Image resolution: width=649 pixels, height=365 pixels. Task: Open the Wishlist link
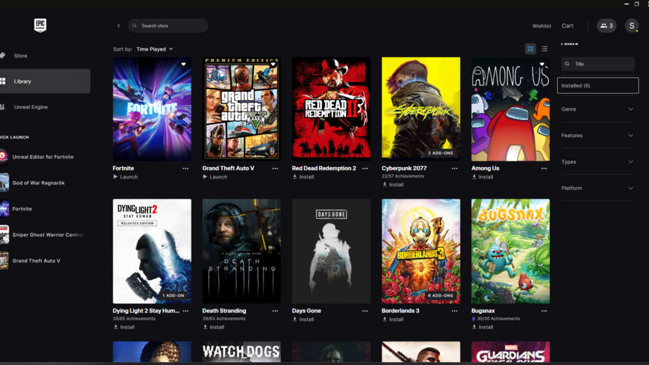(x=542, y=26)
